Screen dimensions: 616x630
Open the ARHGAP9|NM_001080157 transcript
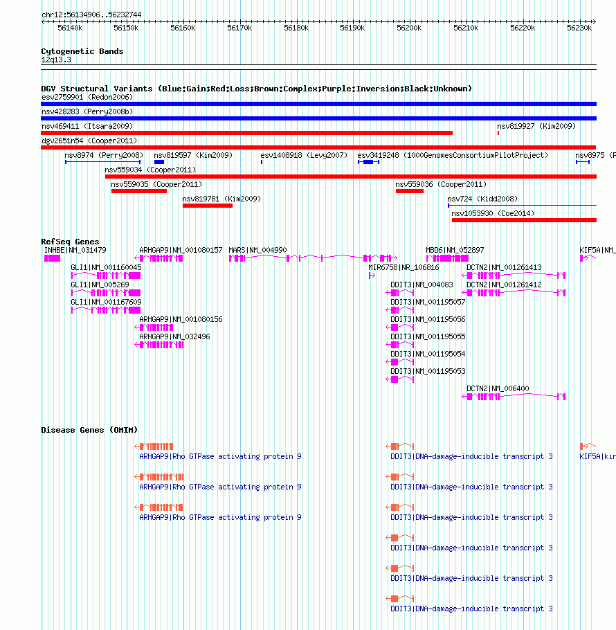tap(158, 258)
